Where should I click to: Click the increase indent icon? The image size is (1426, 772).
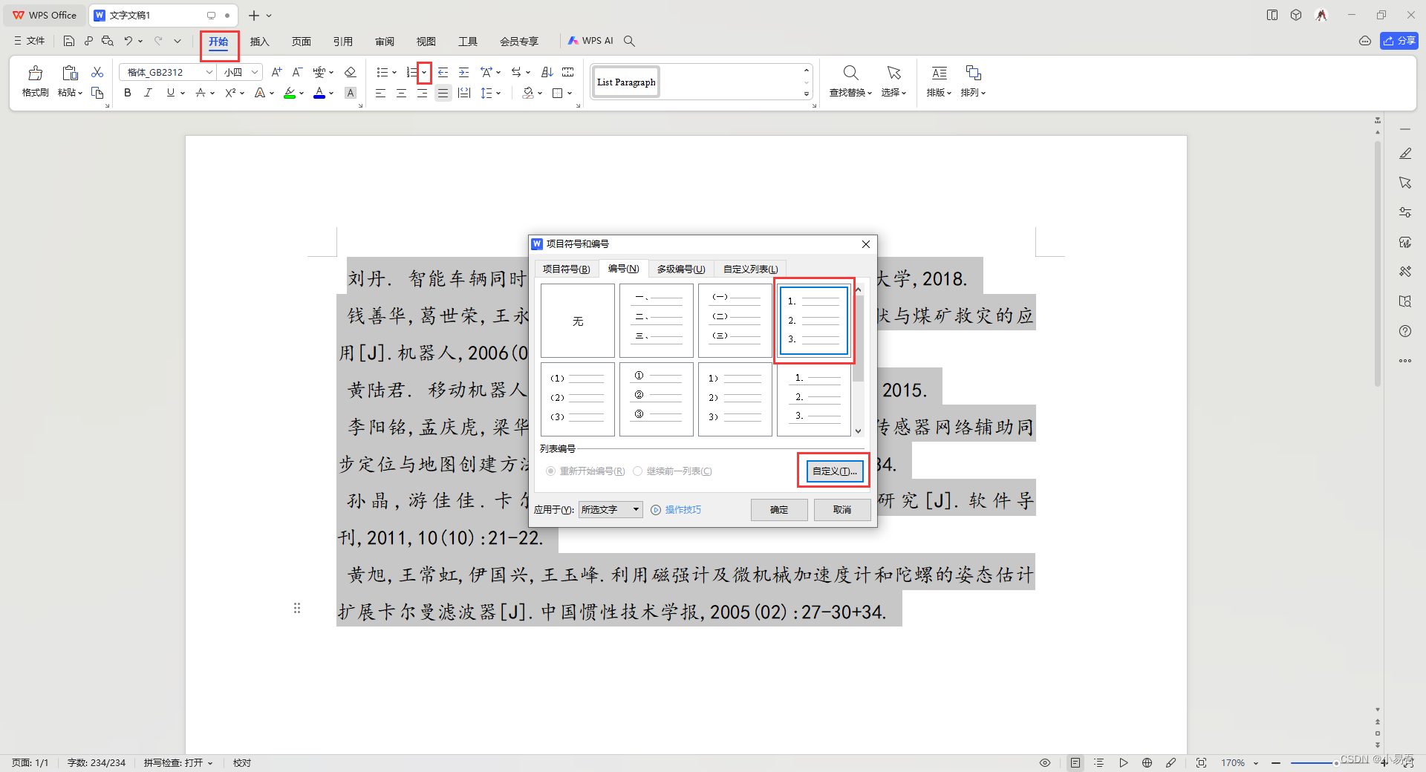pos(464,72)
